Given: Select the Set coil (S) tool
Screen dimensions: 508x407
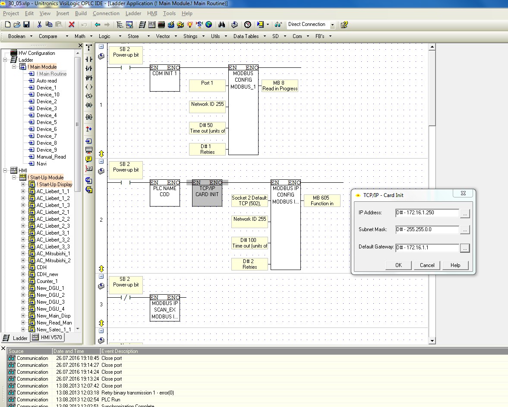Looking at the screenshot, I should point(89,95).
